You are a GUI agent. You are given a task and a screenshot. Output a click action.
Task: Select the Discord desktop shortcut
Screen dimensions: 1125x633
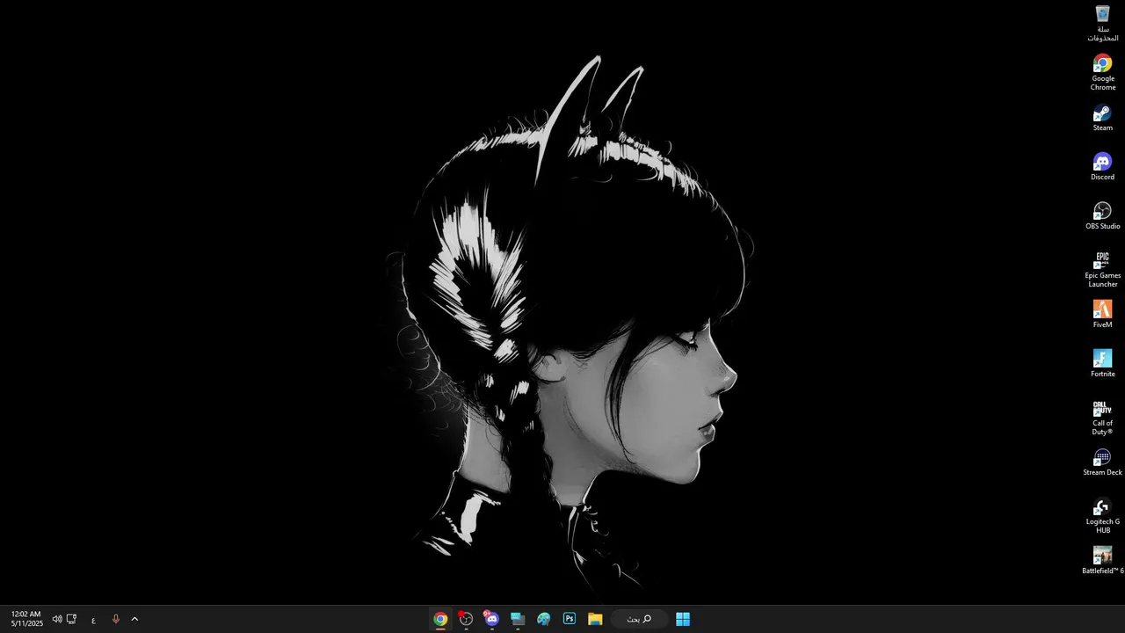coord(1102,167)
